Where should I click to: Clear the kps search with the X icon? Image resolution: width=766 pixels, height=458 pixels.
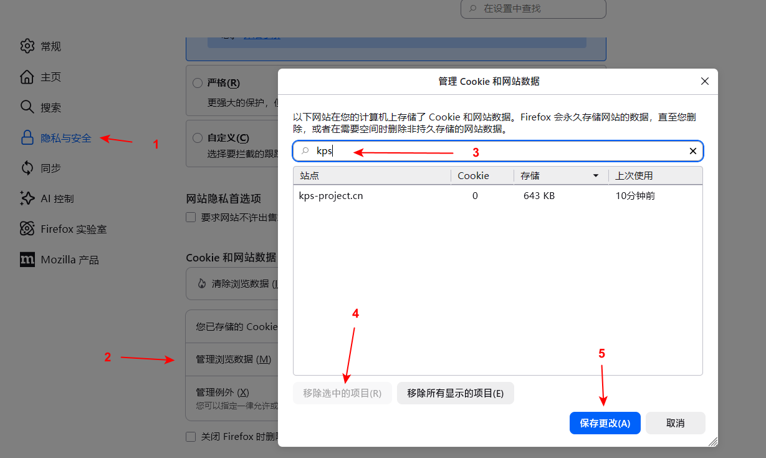click(x=692, y=151)
